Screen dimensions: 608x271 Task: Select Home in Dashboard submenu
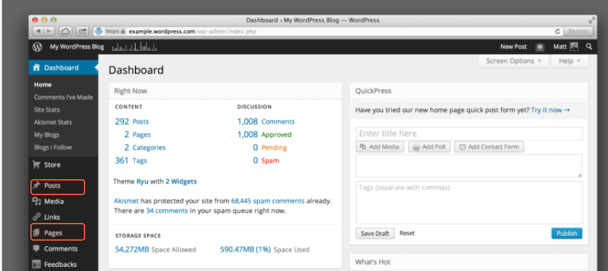point(43,84)
